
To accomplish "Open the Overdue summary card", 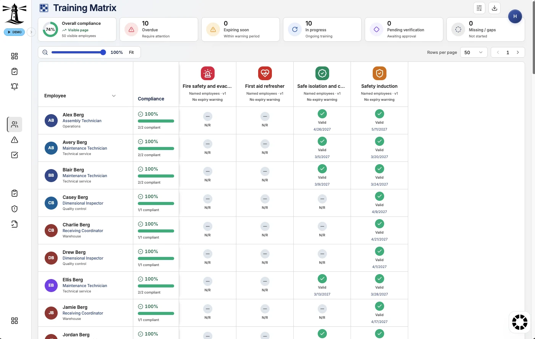I will (x=159, y=29).
